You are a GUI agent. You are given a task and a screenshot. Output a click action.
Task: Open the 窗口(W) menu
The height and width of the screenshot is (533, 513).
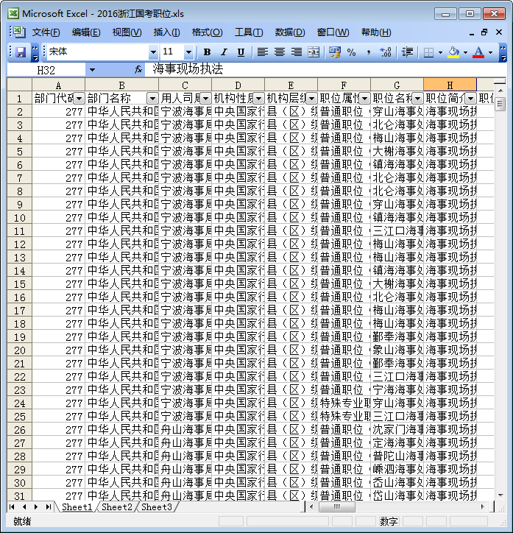coord(333,32)
